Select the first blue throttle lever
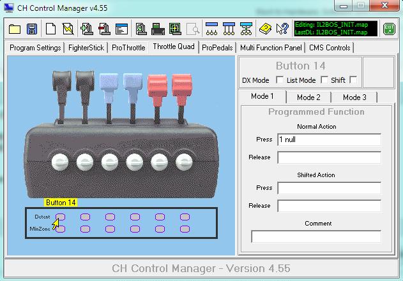 [x=109, y=99]
